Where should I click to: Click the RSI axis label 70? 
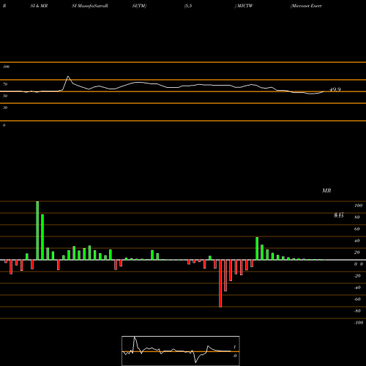[5, 84]
